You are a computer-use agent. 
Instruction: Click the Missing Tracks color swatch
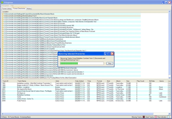tap(144, 117)
